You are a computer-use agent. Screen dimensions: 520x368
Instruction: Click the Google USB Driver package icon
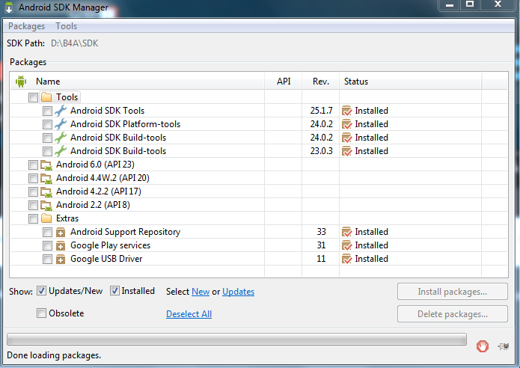click(61, 259)
